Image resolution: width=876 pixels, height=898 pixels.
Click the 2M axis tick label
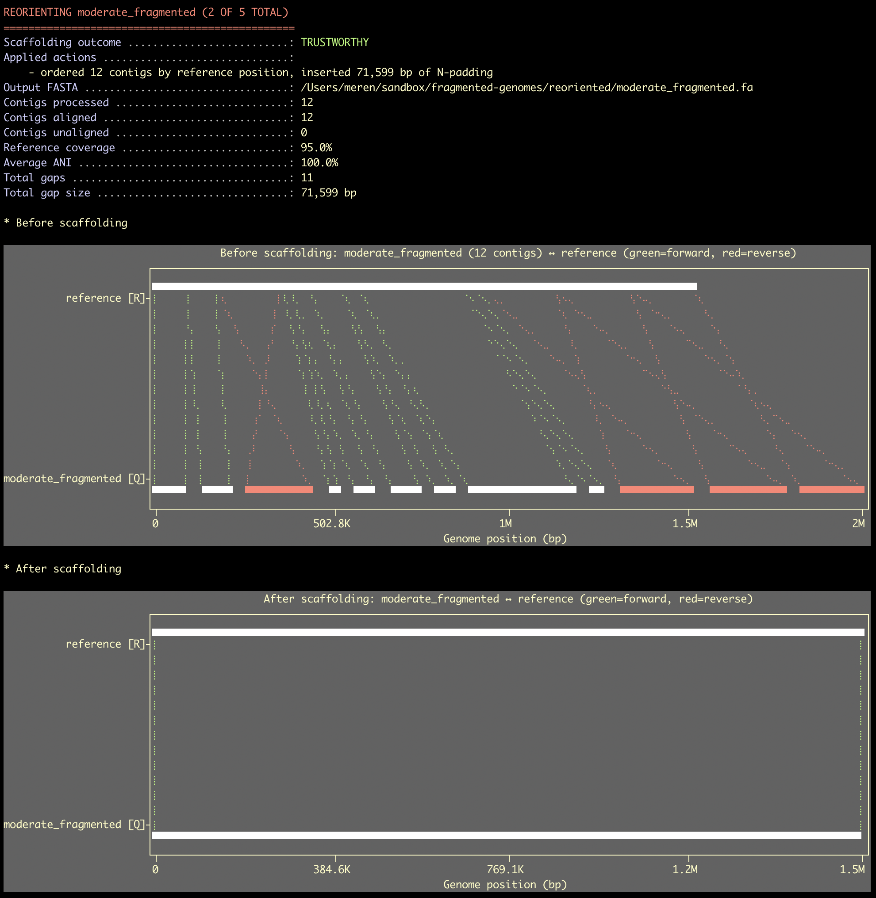coord(858,523)
